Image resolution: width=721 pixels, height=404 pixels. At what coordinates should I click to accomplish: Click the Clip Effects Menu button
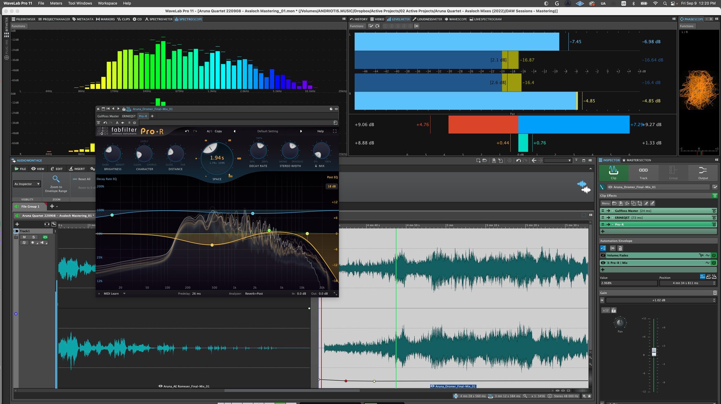click(x=606, y=203)
